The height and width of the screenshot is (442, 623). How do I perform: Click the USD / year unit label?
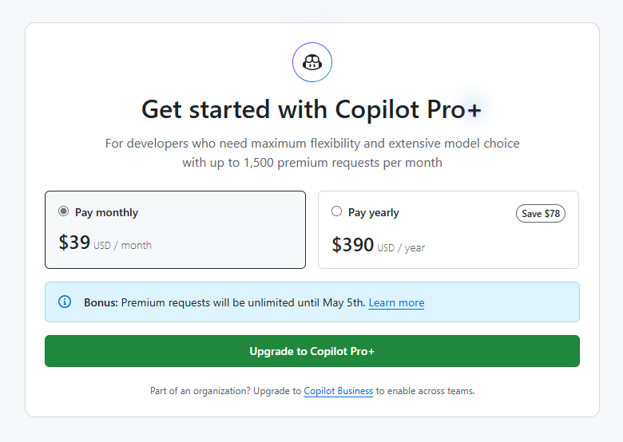pyautogui.click(x=401, y=247)
